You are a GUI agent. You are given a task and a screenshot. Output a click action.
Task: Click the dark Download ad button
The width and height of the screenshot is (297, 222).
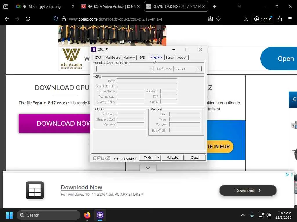point(248,190)
